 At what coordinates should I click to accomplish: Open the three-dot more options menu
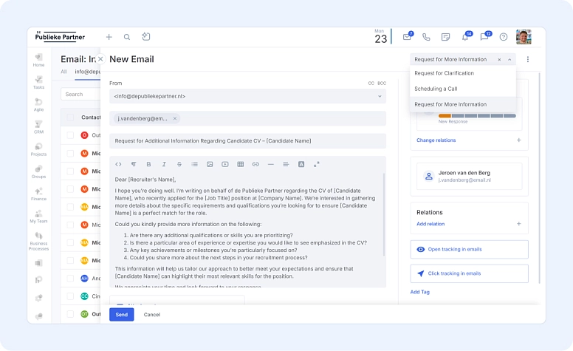[528, 59]
